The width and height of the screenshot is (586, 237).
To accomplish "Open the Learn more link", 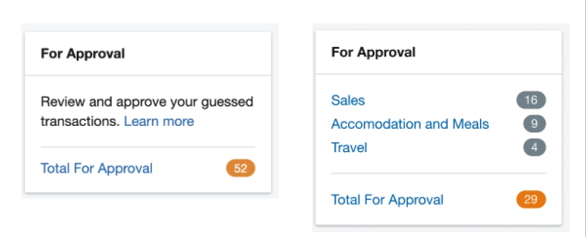I will pos(159,122).
